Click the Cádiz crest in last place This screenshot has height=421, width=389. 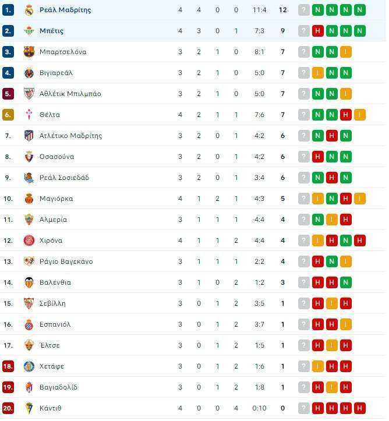tap(29, 408)
